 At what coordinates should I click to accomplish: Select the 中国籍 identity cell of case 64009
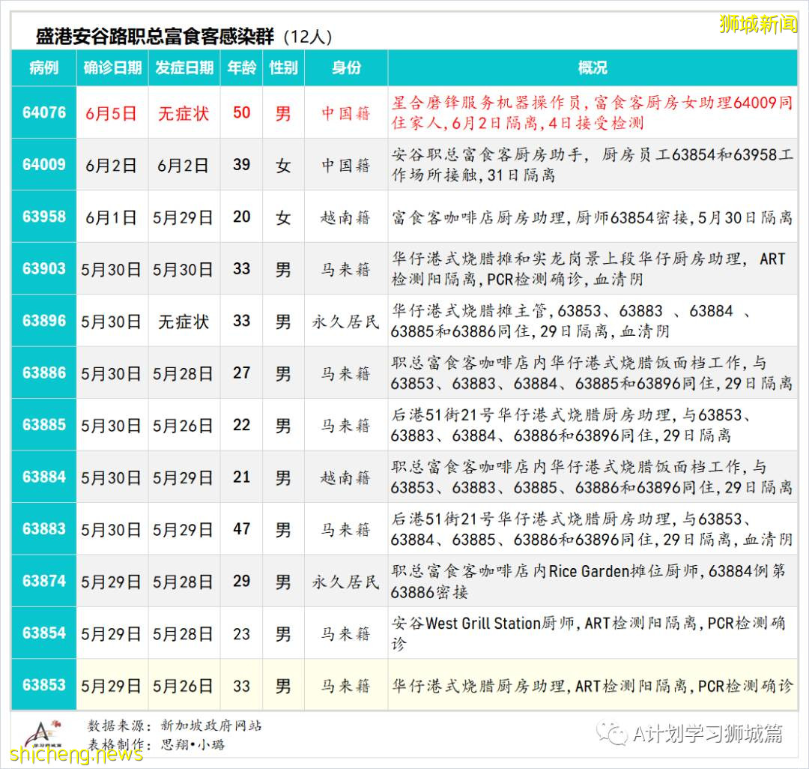point(345,164)
